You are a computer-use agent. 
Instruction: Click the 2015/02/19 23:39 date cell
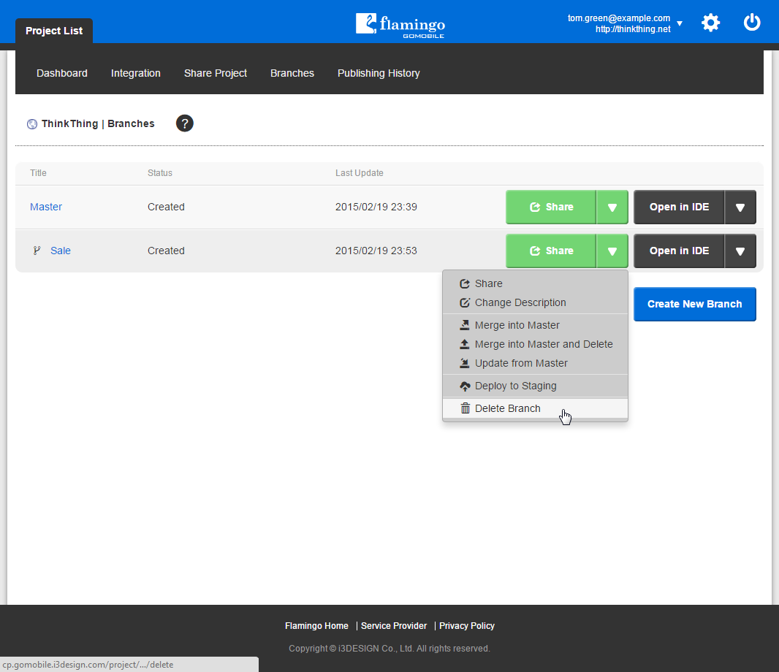click(376, 207)
